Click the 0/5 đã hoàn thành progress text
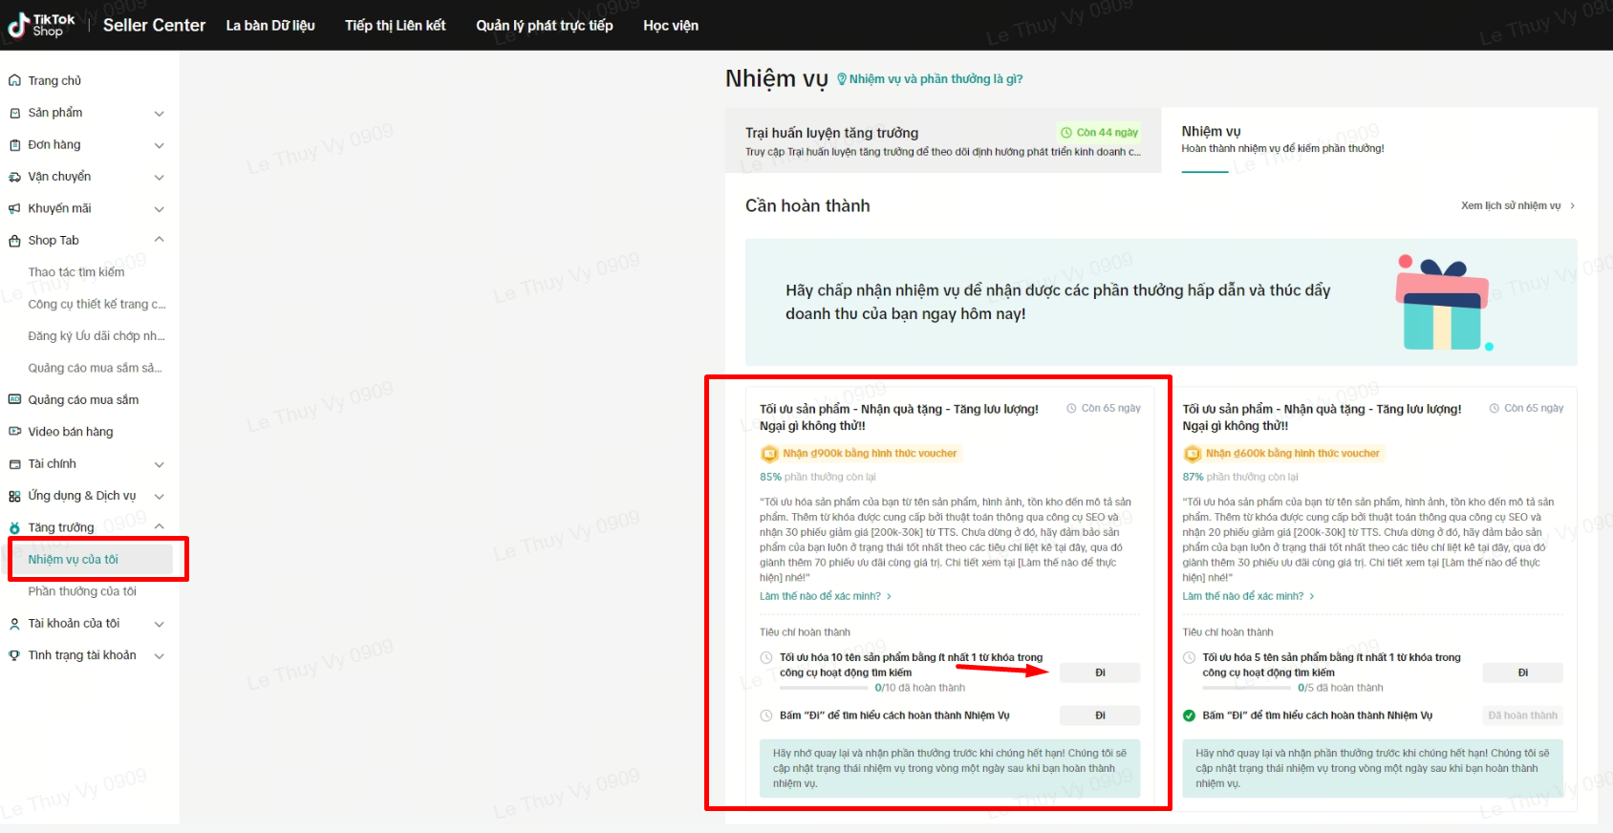 coord(1341,688)
